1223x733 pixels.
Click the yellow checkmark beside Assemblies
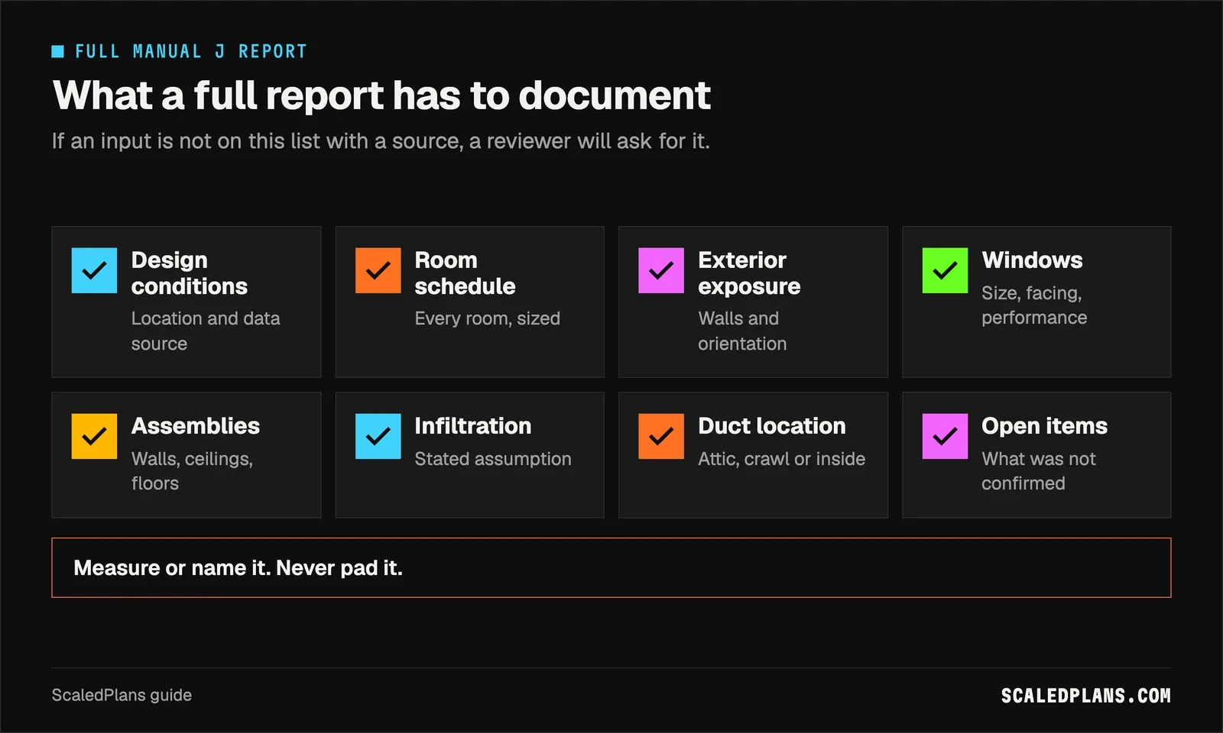[x=94, y=436]
